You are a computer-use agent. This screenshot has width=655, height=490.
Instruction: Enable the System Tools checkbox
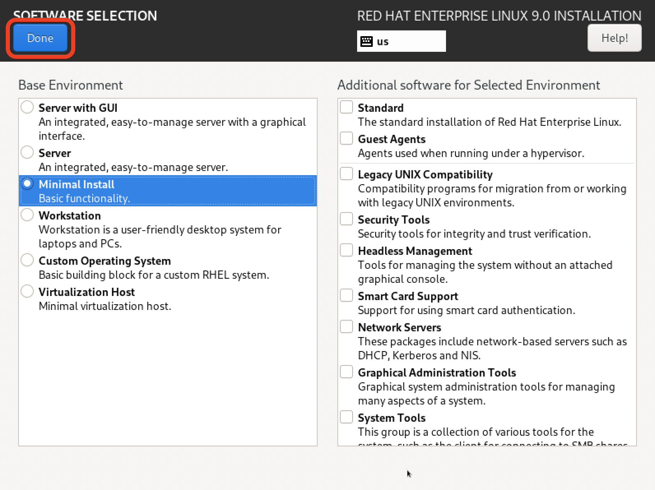point(346,417)
